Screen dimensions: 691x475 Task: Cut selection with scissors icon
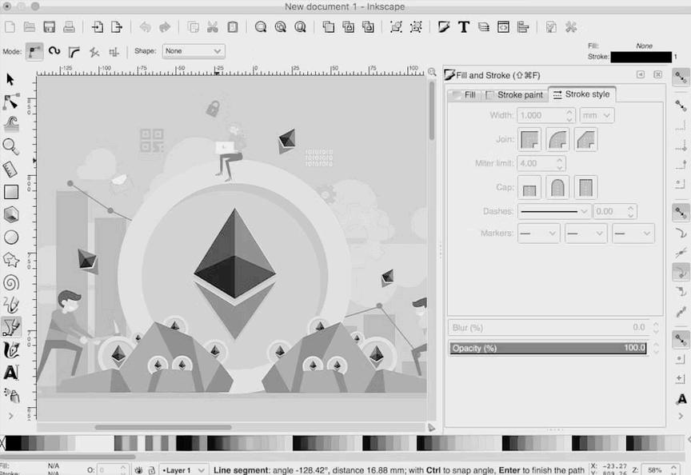(213, 27)
